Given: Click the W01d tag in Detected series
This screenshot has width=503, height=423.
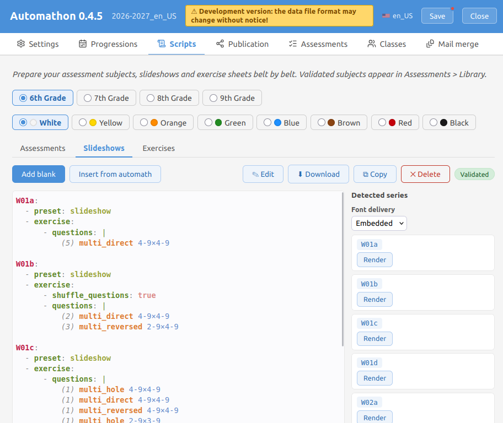Looking at the screenshot, I should pos(369,363).
